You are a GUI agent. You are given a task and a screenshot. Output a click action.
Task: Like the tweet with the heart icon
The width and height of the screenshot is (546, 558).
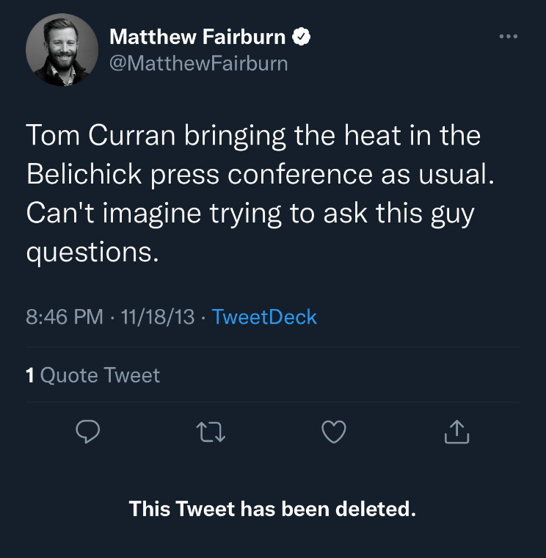coord(334,432)
